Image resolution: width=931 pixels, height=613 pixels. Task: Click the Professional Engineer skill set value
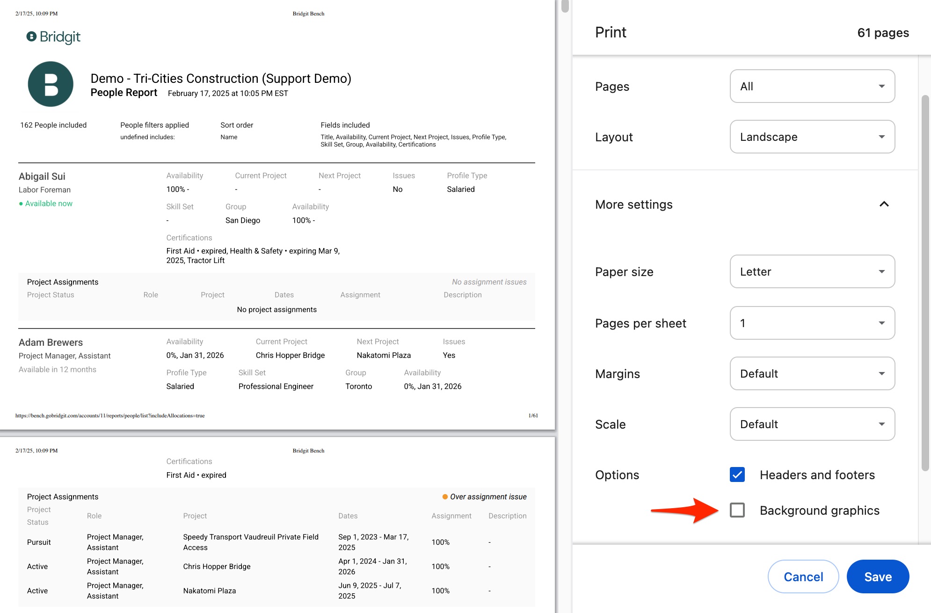pyautogui.click(x=276, y=387)
